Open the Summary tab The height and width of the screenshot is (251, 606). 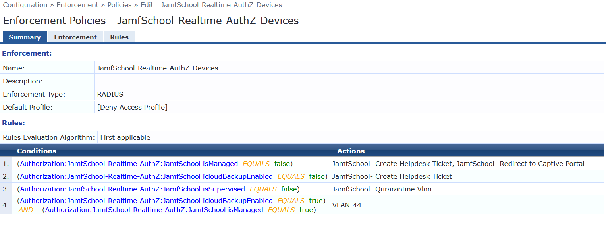[25, 37]
